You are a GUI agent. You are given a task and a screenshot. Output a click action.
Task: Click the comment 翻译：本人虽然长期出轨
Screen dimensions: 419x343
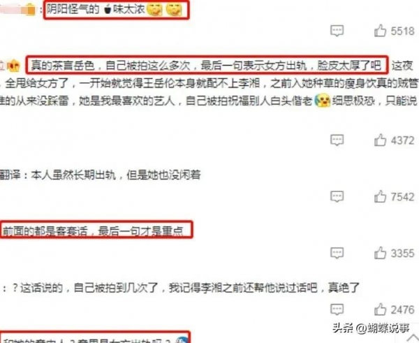(x=100, y=175)
